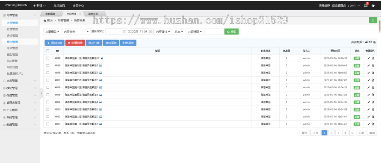This screenshot has height=163, width=381.
Task: Click the edit pencil for row 4881
Action: pos(368,124)
